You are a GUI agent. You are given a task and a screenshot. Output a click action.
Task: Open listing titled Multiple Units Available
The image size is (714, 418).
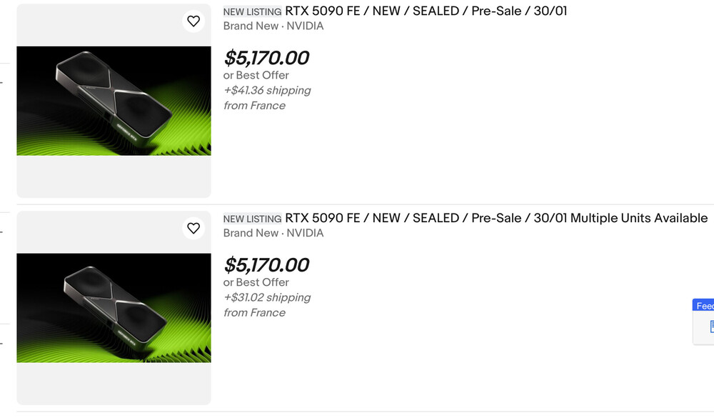(496, 219)
